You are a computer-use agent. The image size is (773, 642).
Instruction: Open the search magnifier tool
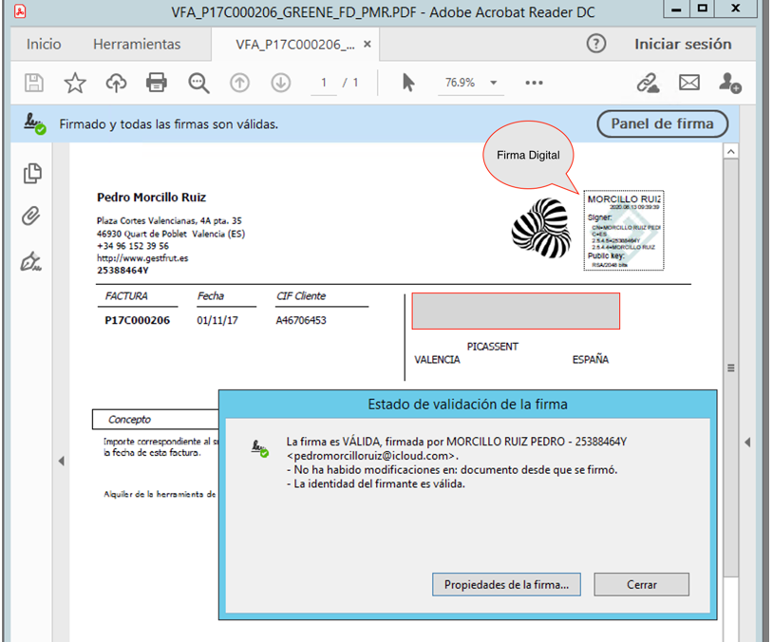pos(198,83)
